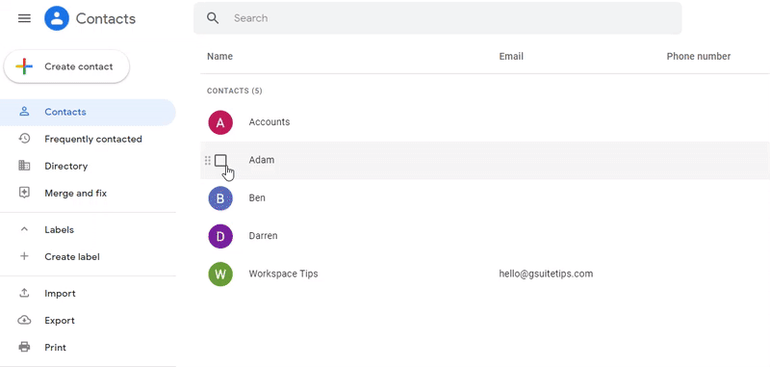Click the search magnifier icon
This screenshot has width=770, height=367.
(212, 18)
